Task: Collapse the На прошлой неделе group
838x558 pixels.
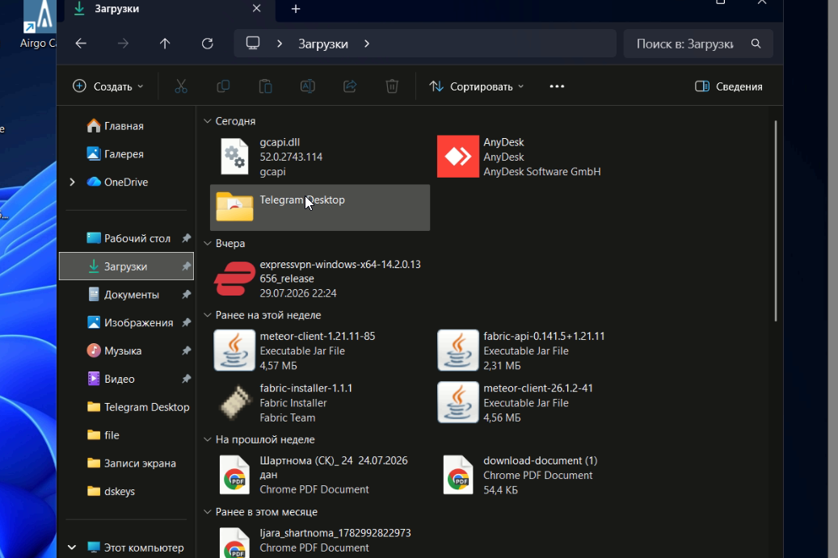Action: tap(208, 440)
